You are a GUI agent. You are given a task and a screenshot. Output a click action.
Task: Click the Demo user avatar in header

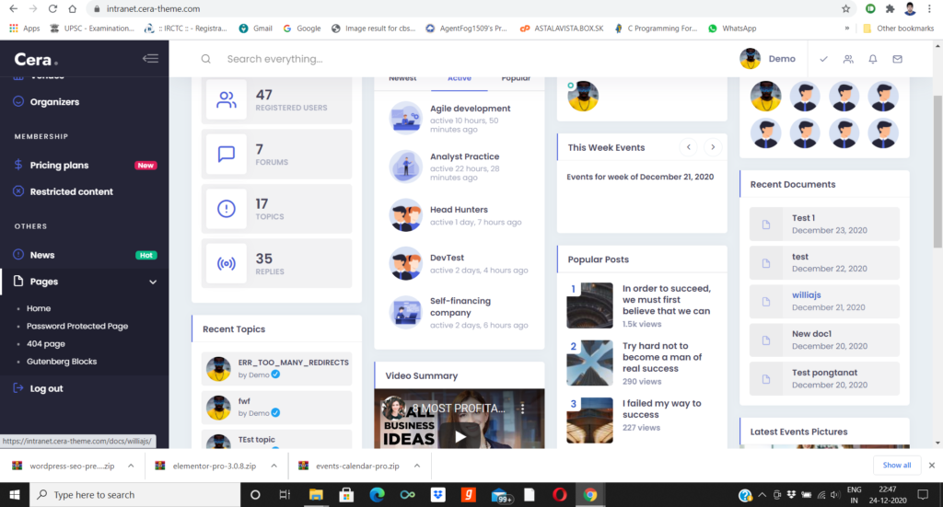pos(750,59)
